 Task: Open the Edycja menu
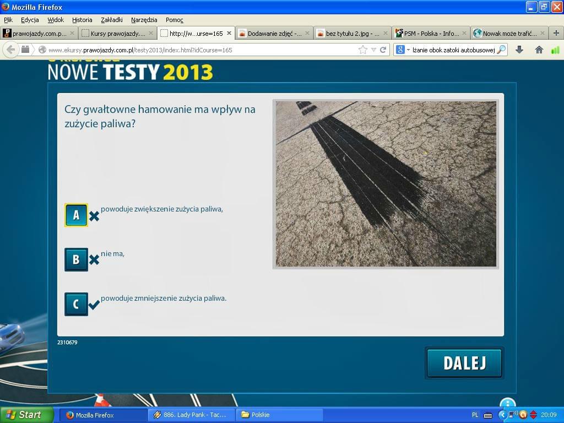[30, 20]
